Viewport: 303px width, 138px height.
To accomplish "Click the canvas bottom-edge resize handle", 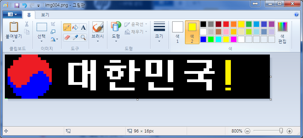I will 137,100.
